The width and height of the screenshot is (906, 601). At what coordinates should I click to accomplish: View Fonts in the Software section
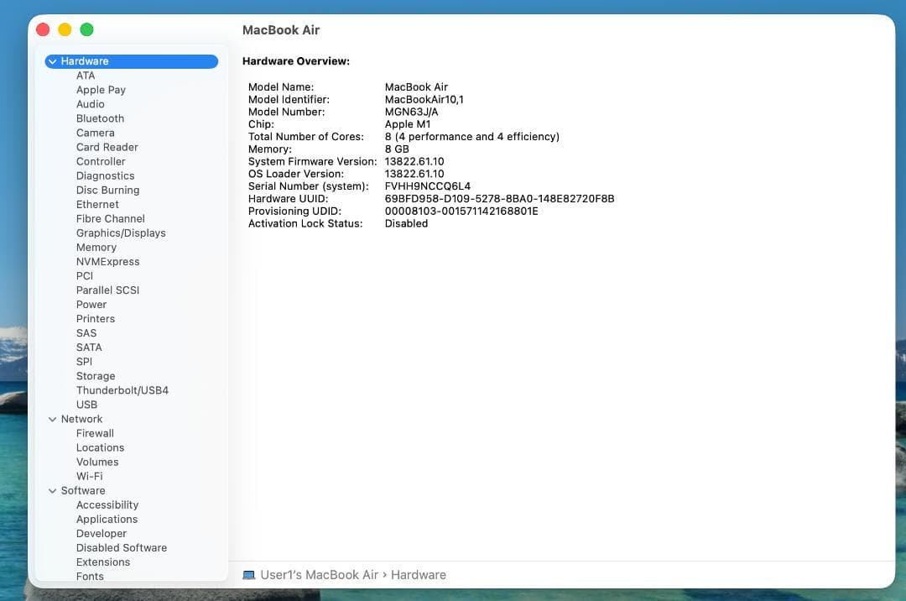point(90,577)
